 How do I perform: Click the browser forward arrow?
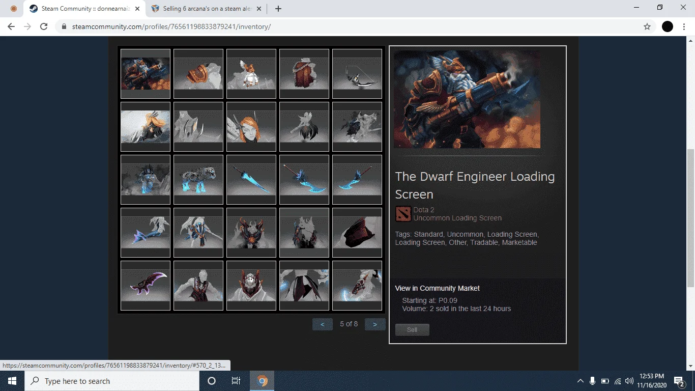point(27,26)
